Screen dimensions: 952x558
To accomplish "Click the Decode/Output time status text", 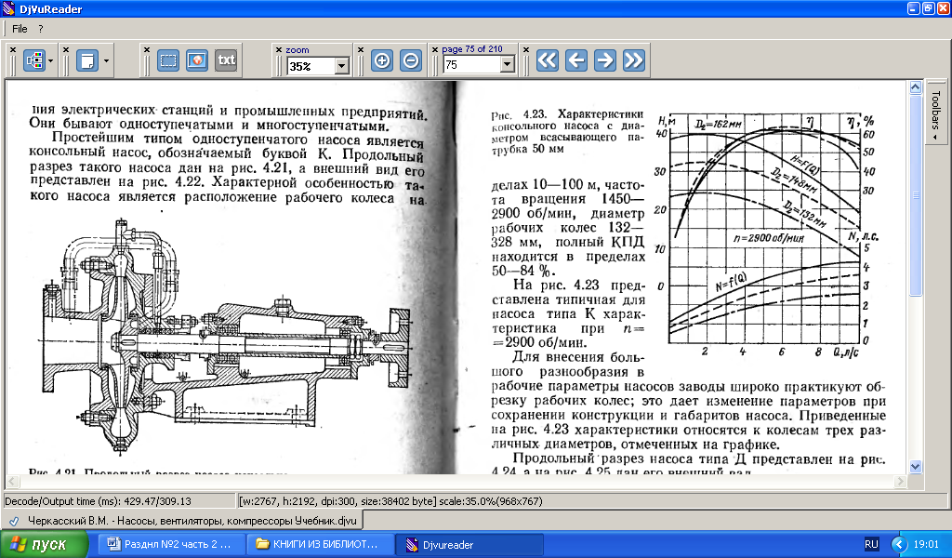I will click(98, 501).
